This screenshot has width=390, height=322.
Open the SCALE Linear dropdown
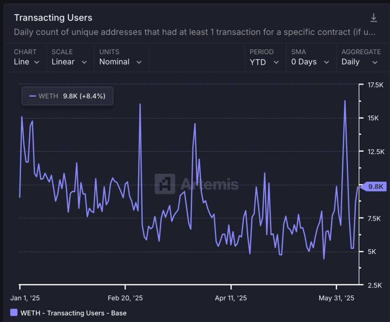click(x=69, y=61)
